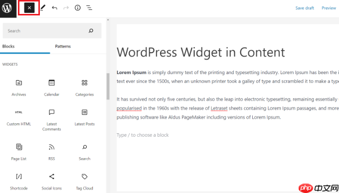This screenshot has height=193, width=339.
Task: Click the search magnifier icon
Action: [x=91, y=31]
